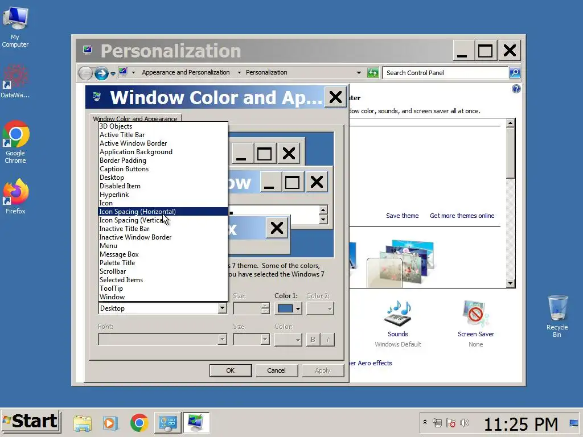Viewport: 583px width, 437px height.
Task: Click the search magnifier icon
Action: pyautogui.click(x=515, y=73)
